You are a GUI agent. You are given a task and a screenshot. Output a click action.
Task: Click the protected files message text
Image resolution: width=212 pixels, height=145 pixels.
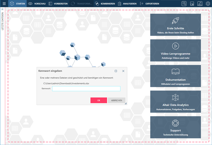pos(77,78)
